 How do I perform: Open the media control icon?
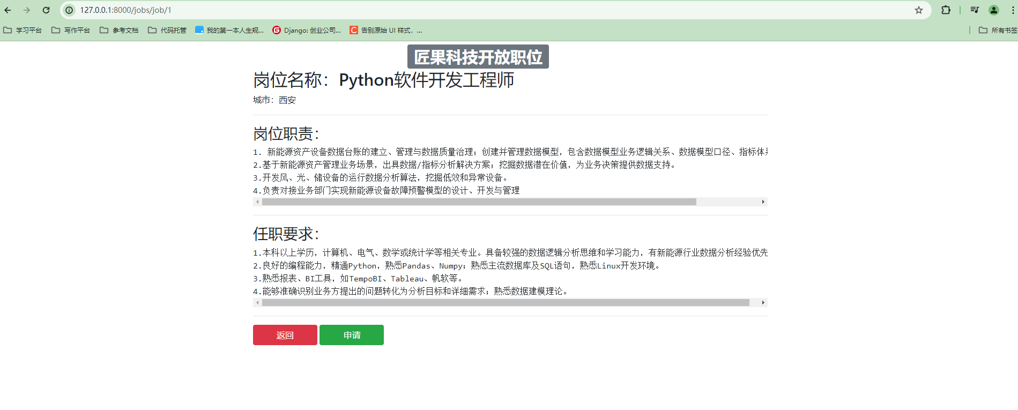[975, 10]
